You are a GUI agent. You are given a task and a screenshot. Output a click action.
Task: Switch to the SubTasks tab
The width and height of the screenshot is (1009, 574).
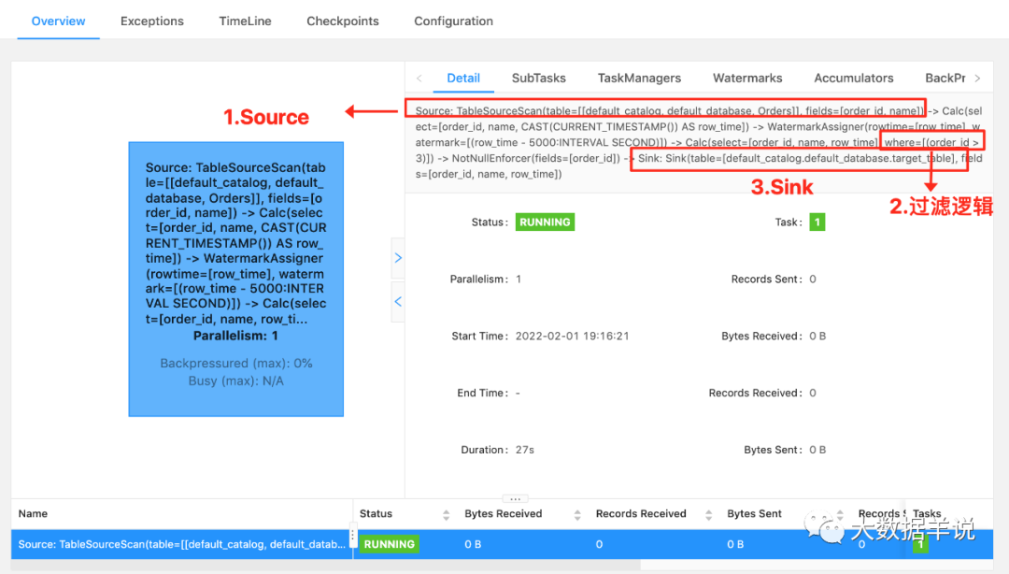tap(538, 78)
